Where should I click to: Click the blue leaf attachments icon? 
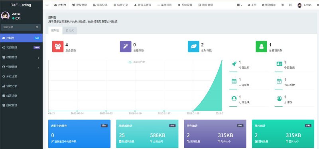point(193,46)
